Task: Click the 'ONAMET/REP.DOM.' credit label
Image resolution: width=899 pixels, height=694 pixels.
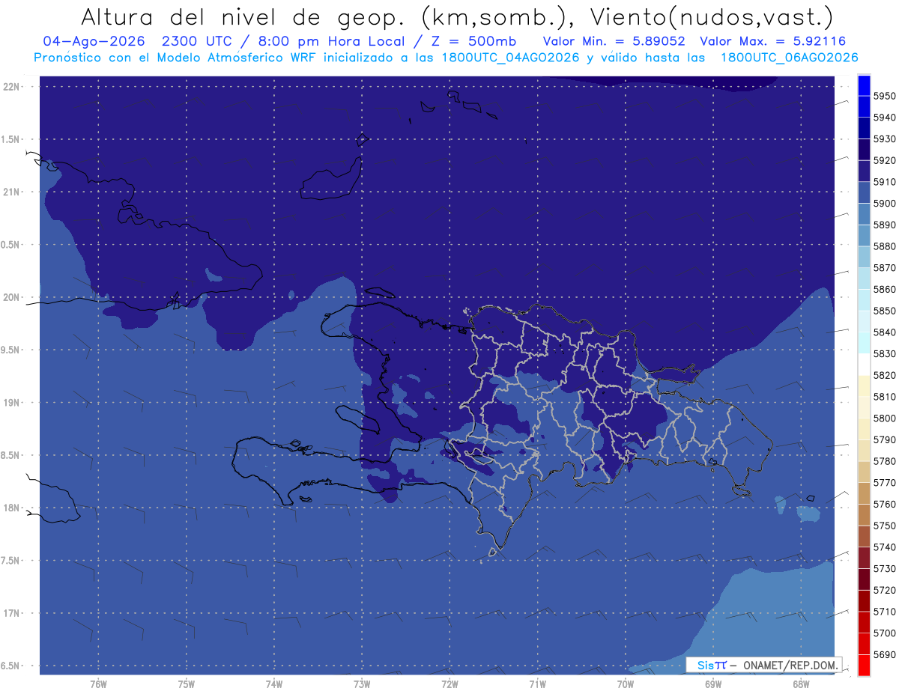Action: click(x=790, y=665)
